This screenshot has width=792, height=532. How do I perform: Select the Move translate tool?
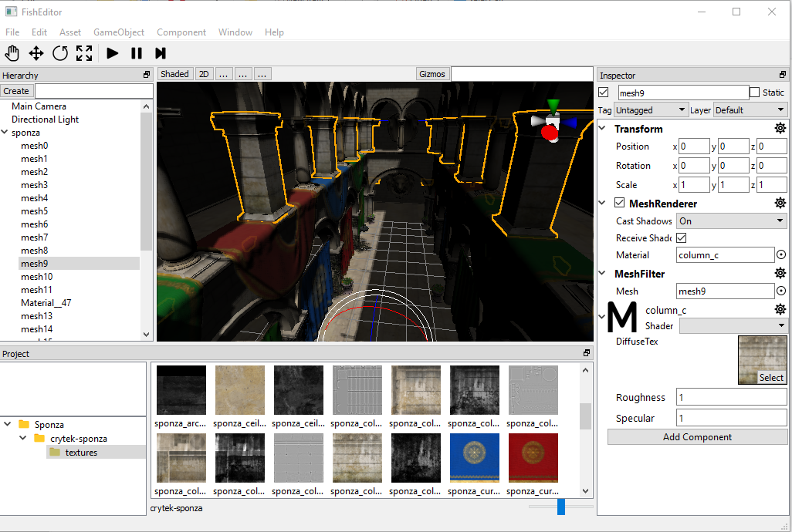tap(36, 53)
